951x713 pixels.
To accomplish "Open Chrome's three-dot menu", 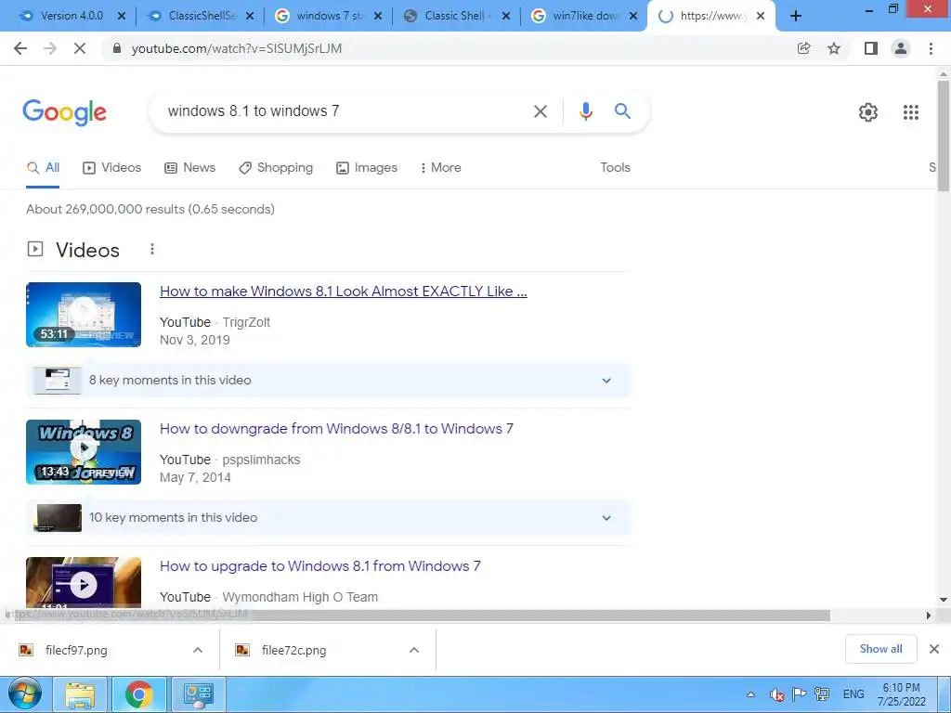I will point(931,48).
